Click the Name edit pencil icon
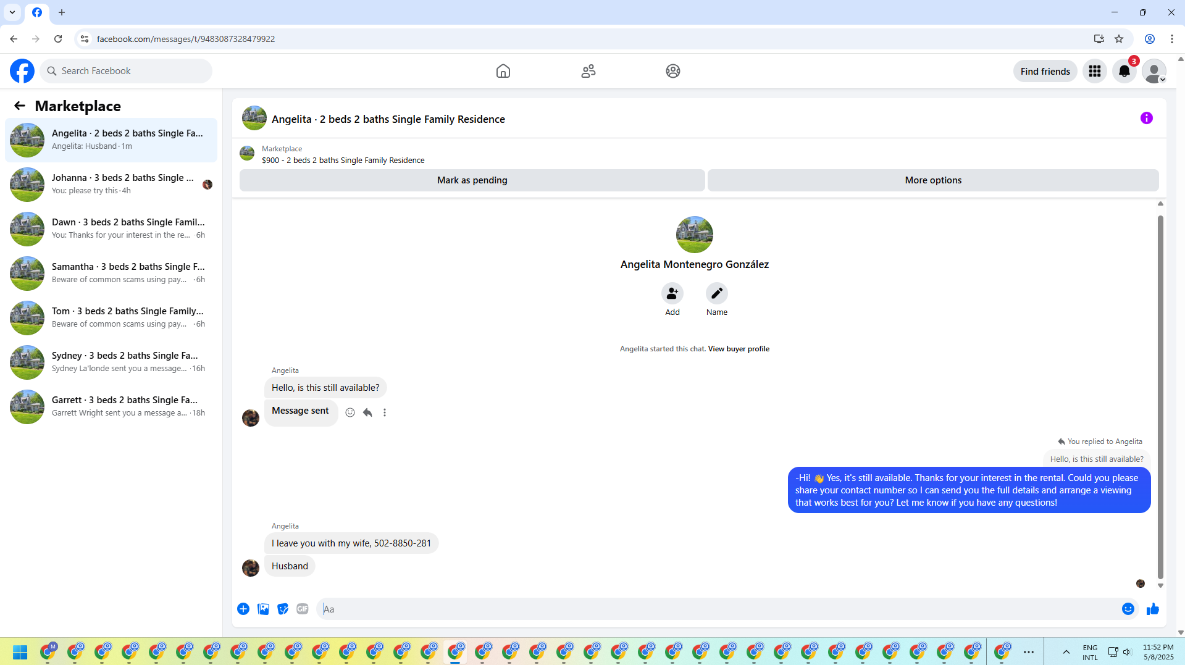 click(x=717, y=293)
